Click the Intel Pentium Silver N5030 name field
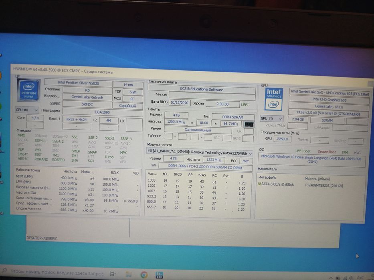374x280 pixels. [78, 83]
